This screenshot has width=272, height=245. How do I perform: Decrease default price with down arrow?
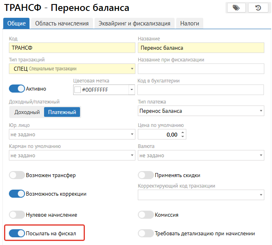click(183, 137)
